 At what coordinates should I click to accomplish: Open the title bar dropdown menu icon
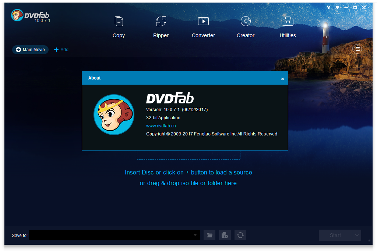click(x=337, y=8)
